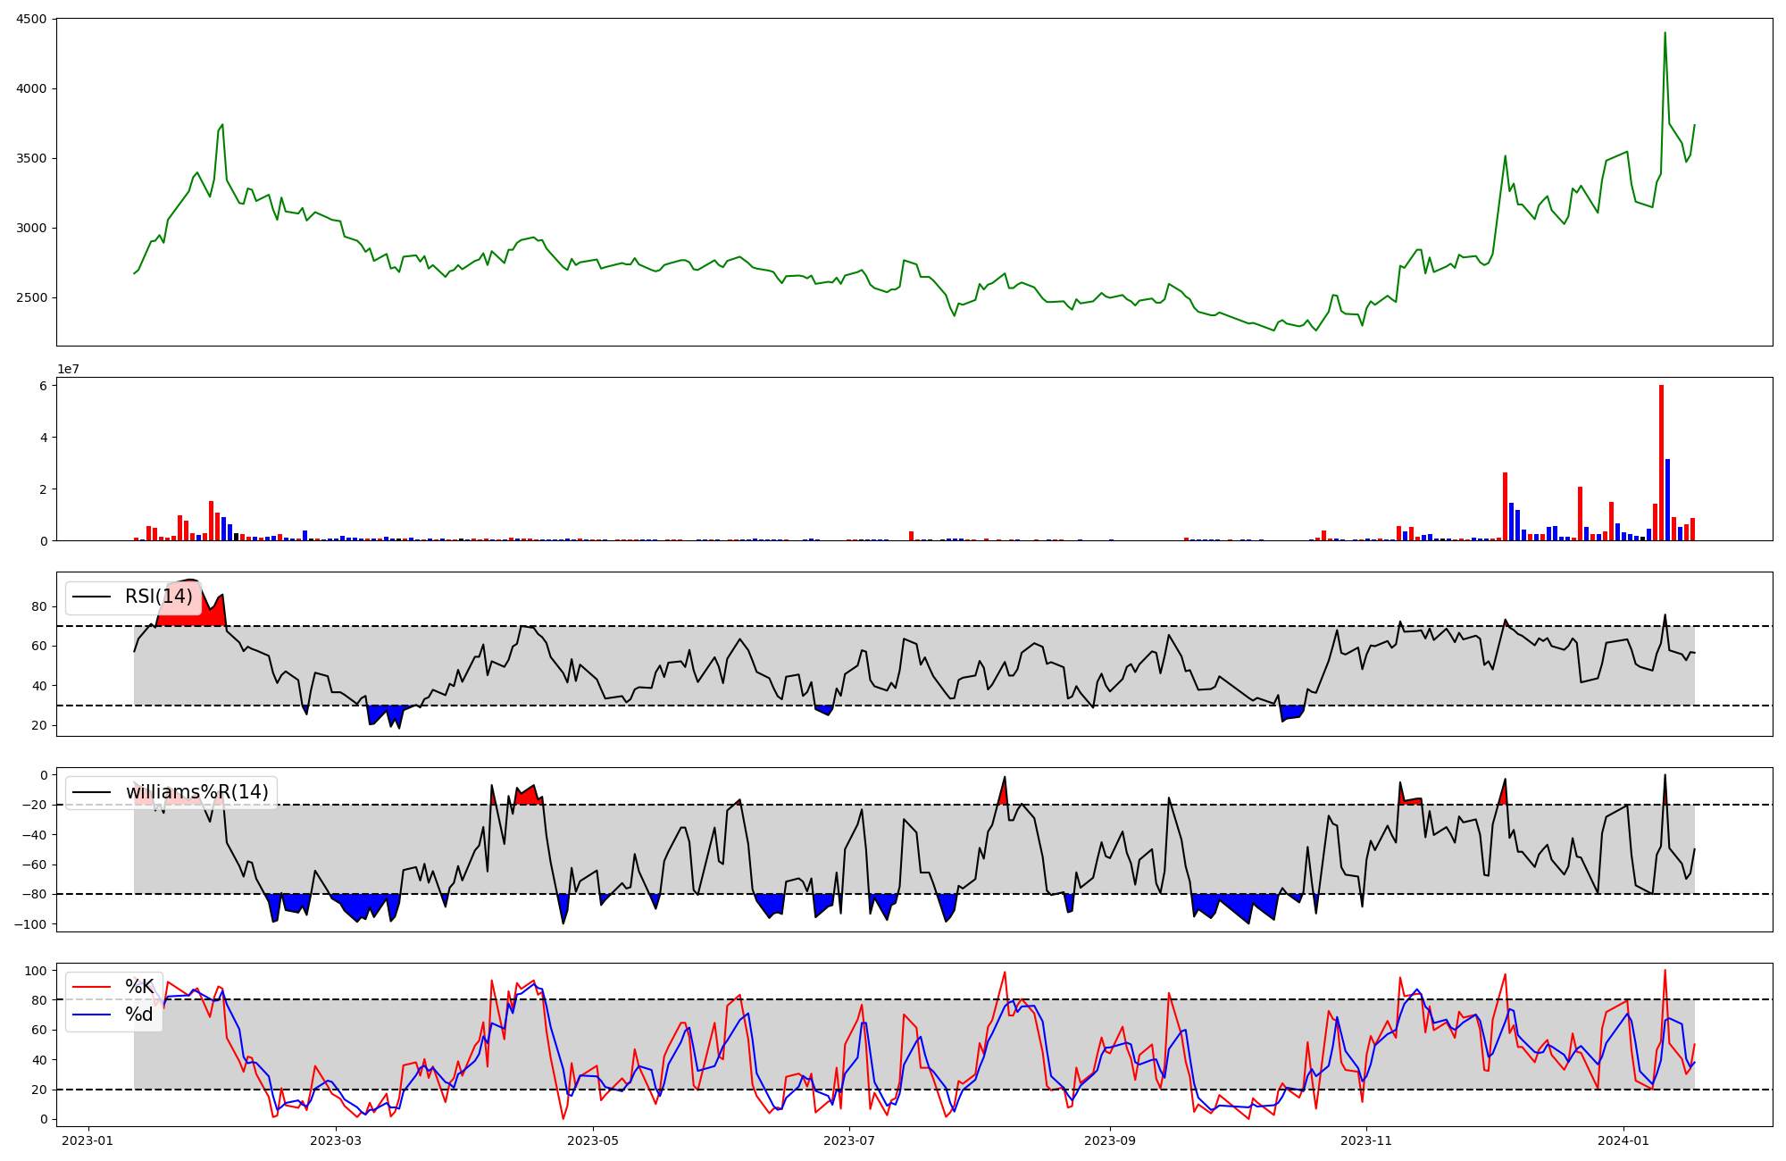The image size is (1786, 1161).
Task: Click the 2023-03 x-axis date label
Action: [337, 1140]
